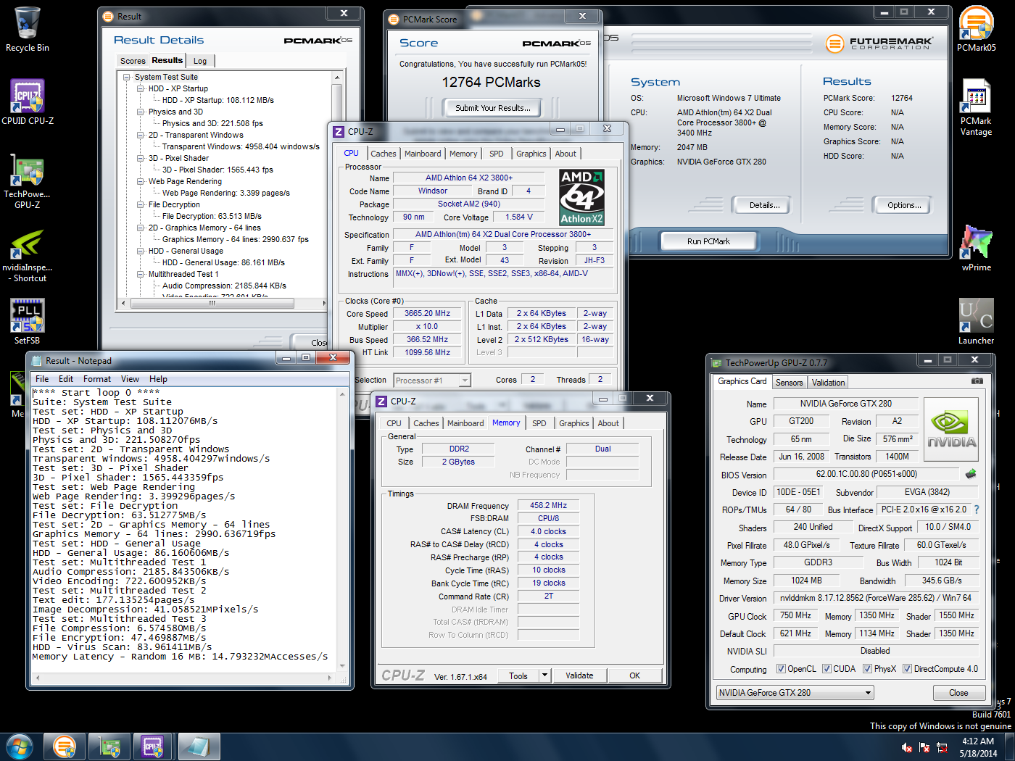Click the GPU-Z screenshot camera icon
The image size is (1015, 761).
[977, 380]
